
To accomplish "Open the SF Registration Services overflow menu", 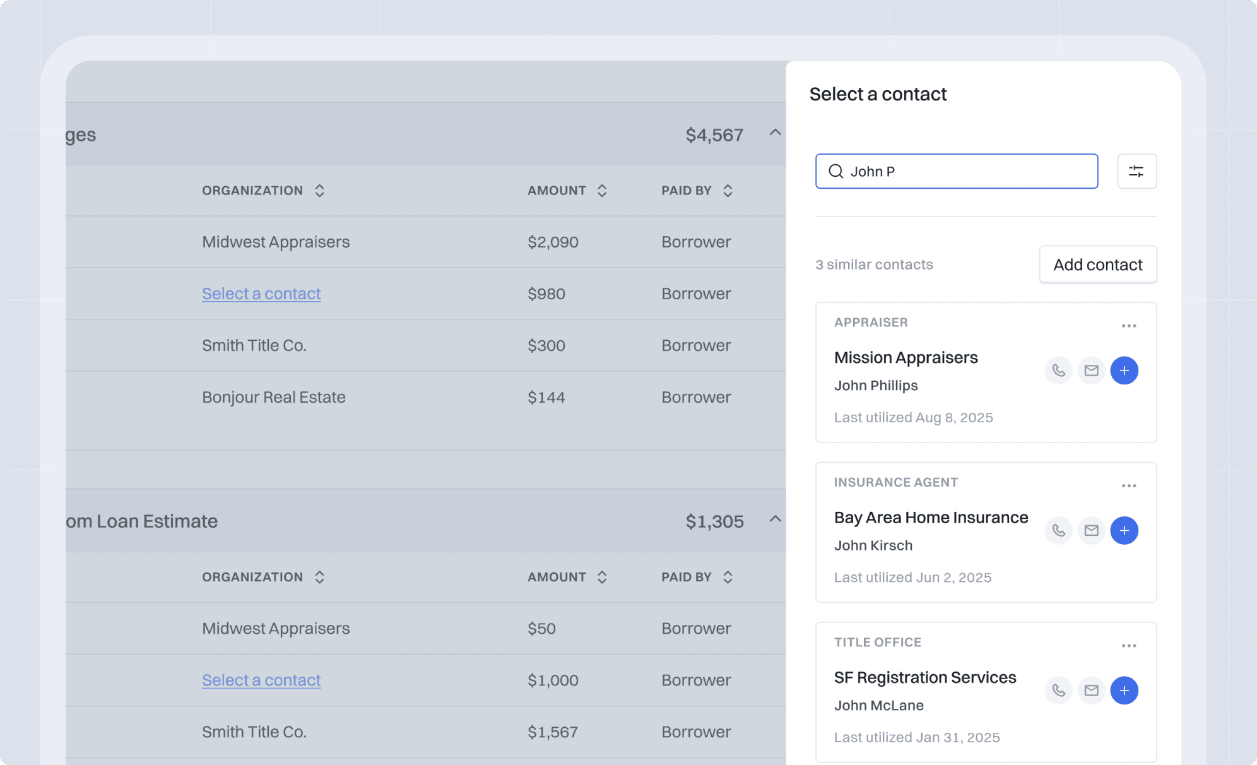I will point(1129,645).
